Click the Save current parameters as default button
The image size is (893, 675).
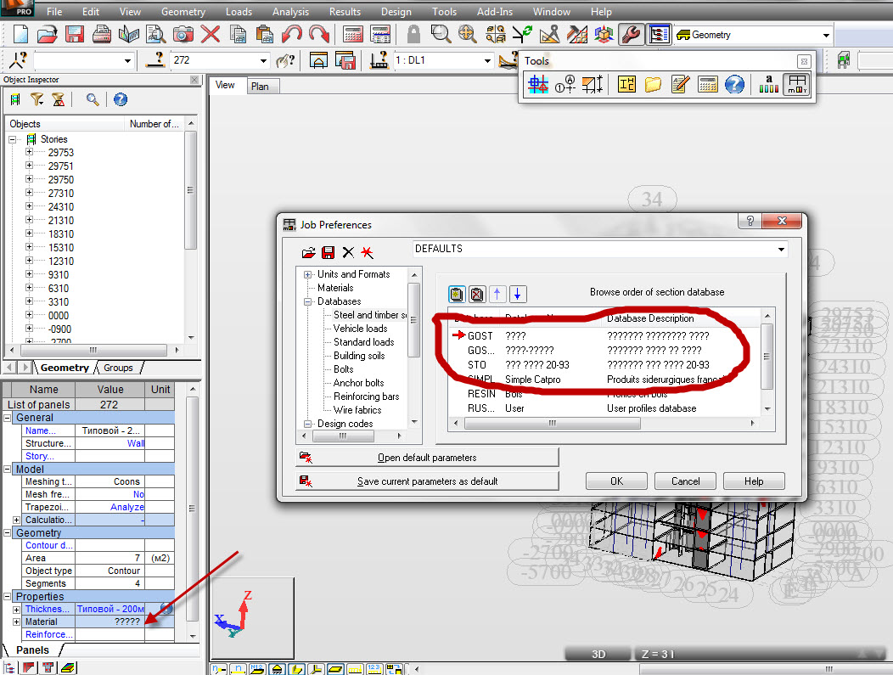427,481
